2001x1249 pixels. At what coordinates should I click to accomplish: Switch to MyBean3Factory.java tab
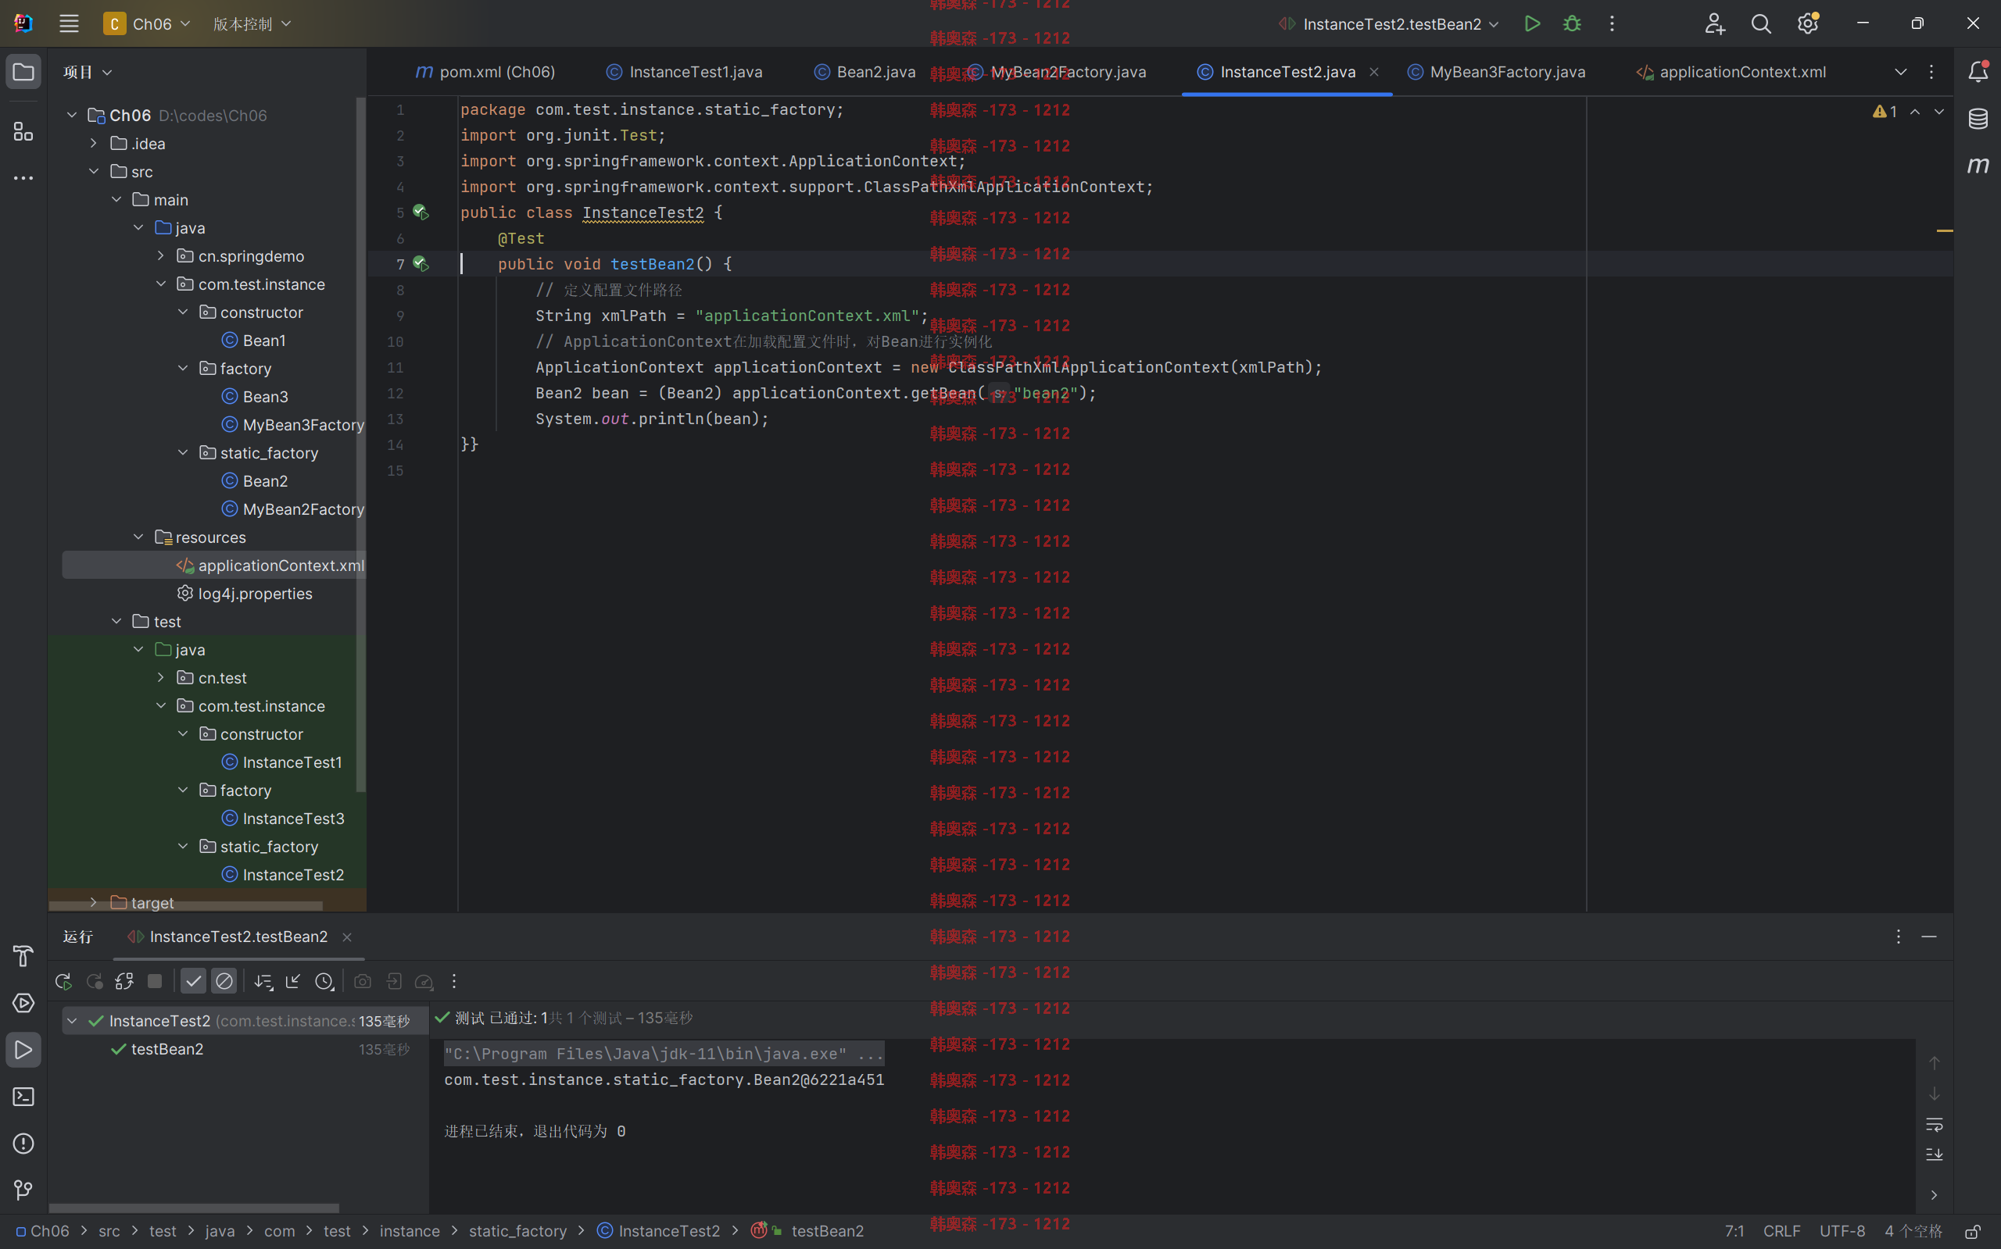[x=1497, y=72]
